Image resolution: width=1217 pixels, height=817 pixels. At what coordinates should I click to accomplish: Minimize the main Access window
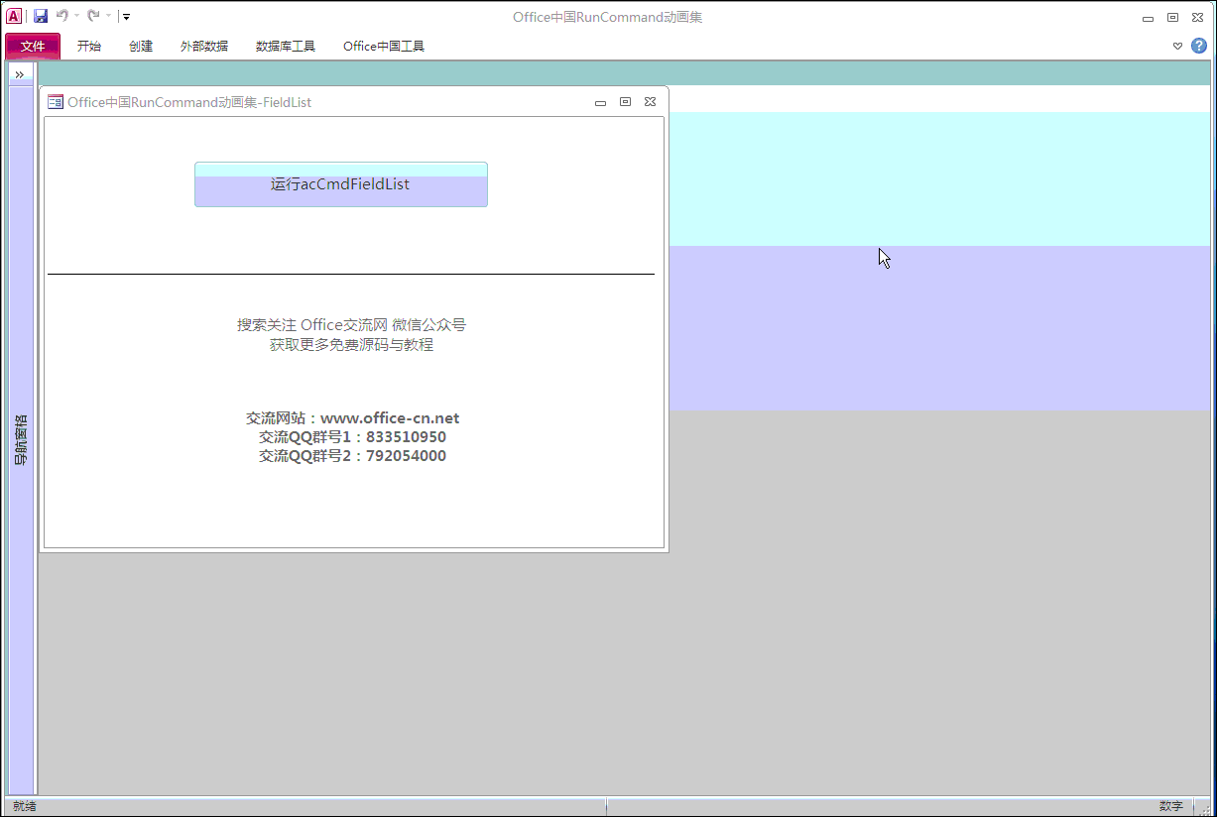1148,18
